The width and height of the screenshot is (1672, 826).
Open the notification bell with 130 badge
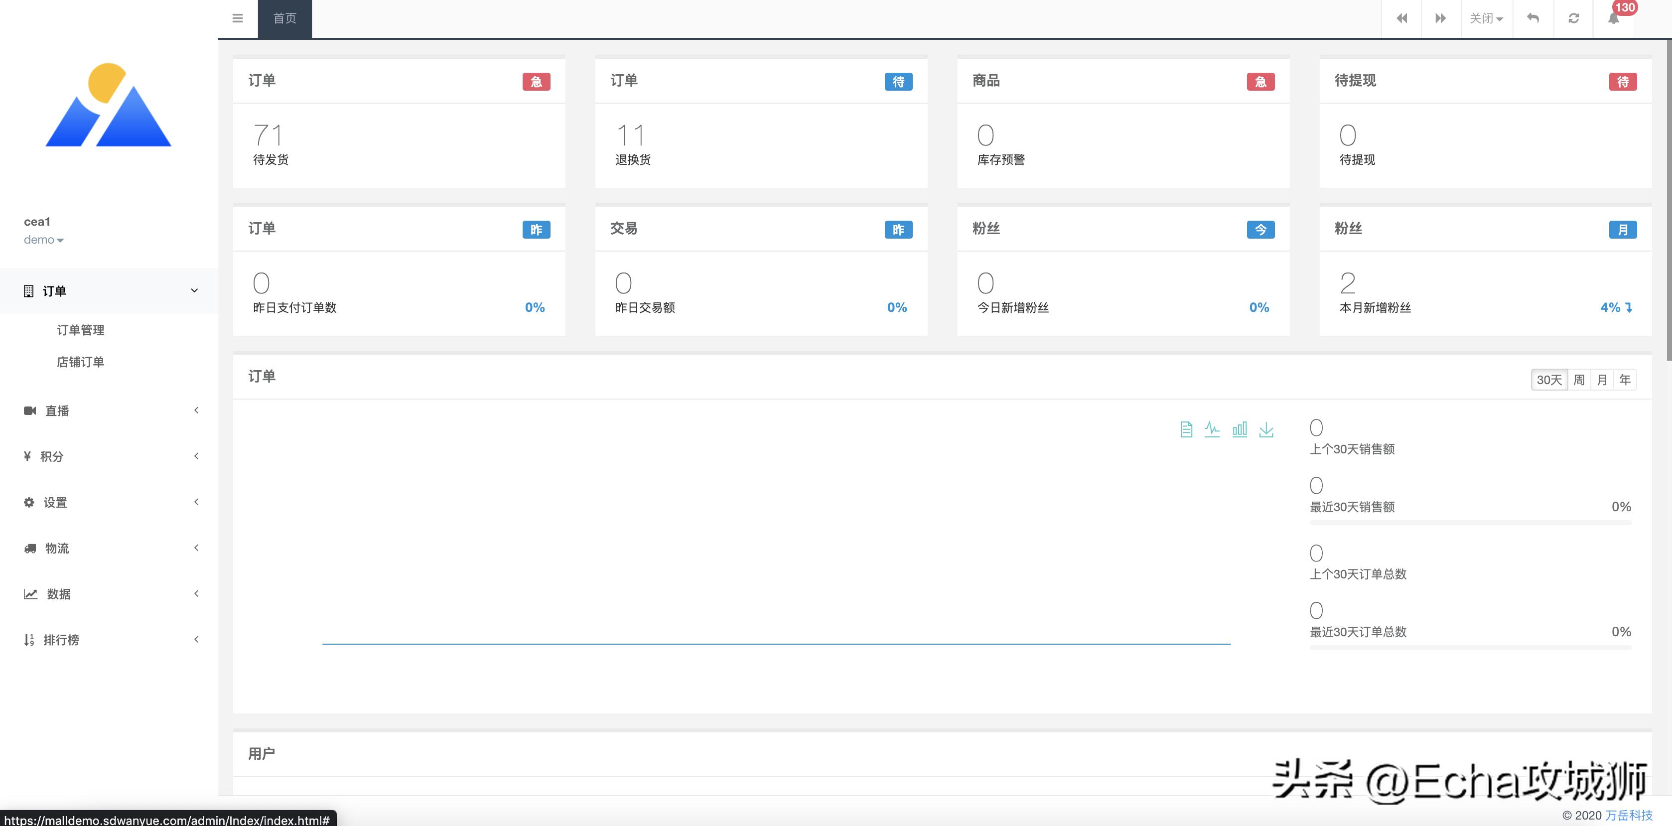(x=1614, y=18)
